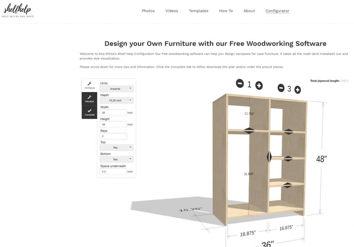
Task: Click the lowest right bay shelf handle
Action: (x=287, y=185)
